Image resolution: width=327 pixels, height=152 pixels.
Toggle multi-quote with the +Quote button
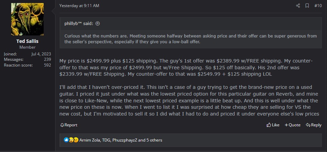coord(292,125)
